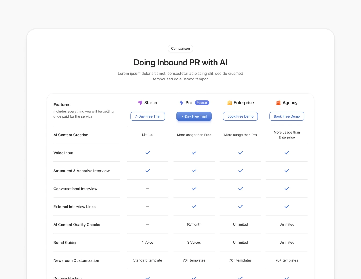Start the Pro plan 7-Day Free Trial
This screenshot has width=361, height=279.
[x=194, y=116]
